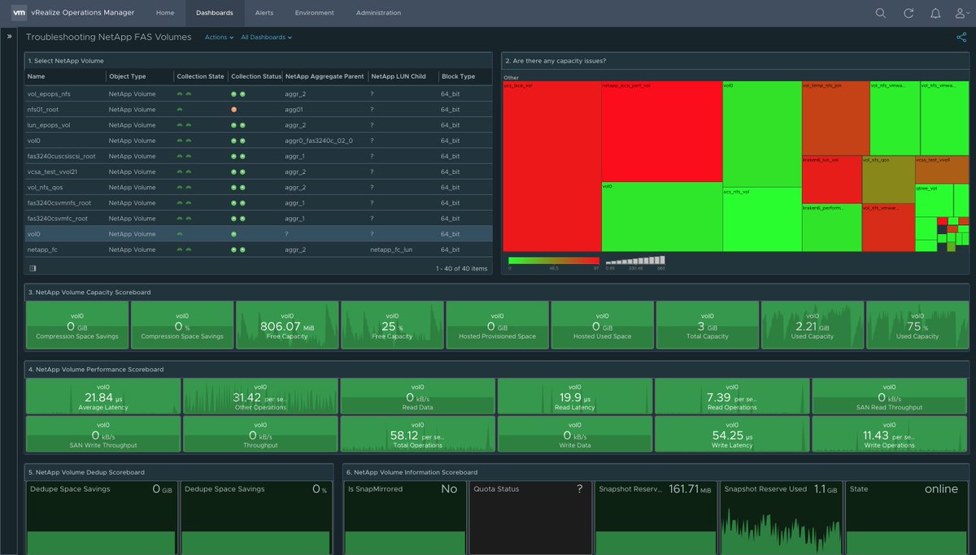Screen dimensions: 976x555
Task: Click the orange collection status icon for nfs01_root
Action: [x=234, y=110]
